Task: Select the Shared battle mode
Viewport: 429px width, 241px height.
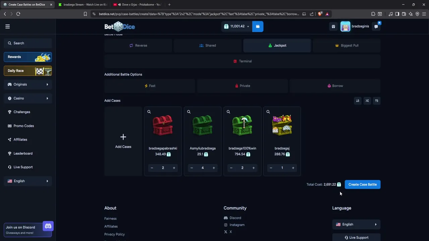Action: pos(207,46)
